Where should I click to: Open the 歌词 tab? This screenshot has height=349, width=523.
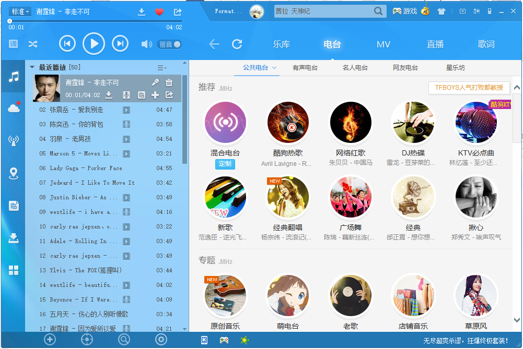coord(486,44)
